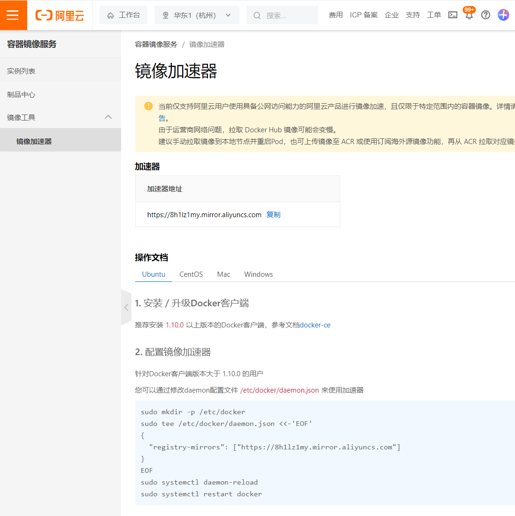Open the 企业 menu
This screenshot has width=515, height=516.
(x=392, y=15)
